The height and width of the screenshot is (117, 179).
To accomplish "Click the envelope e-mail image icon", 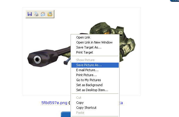I will tap(43, 14).
